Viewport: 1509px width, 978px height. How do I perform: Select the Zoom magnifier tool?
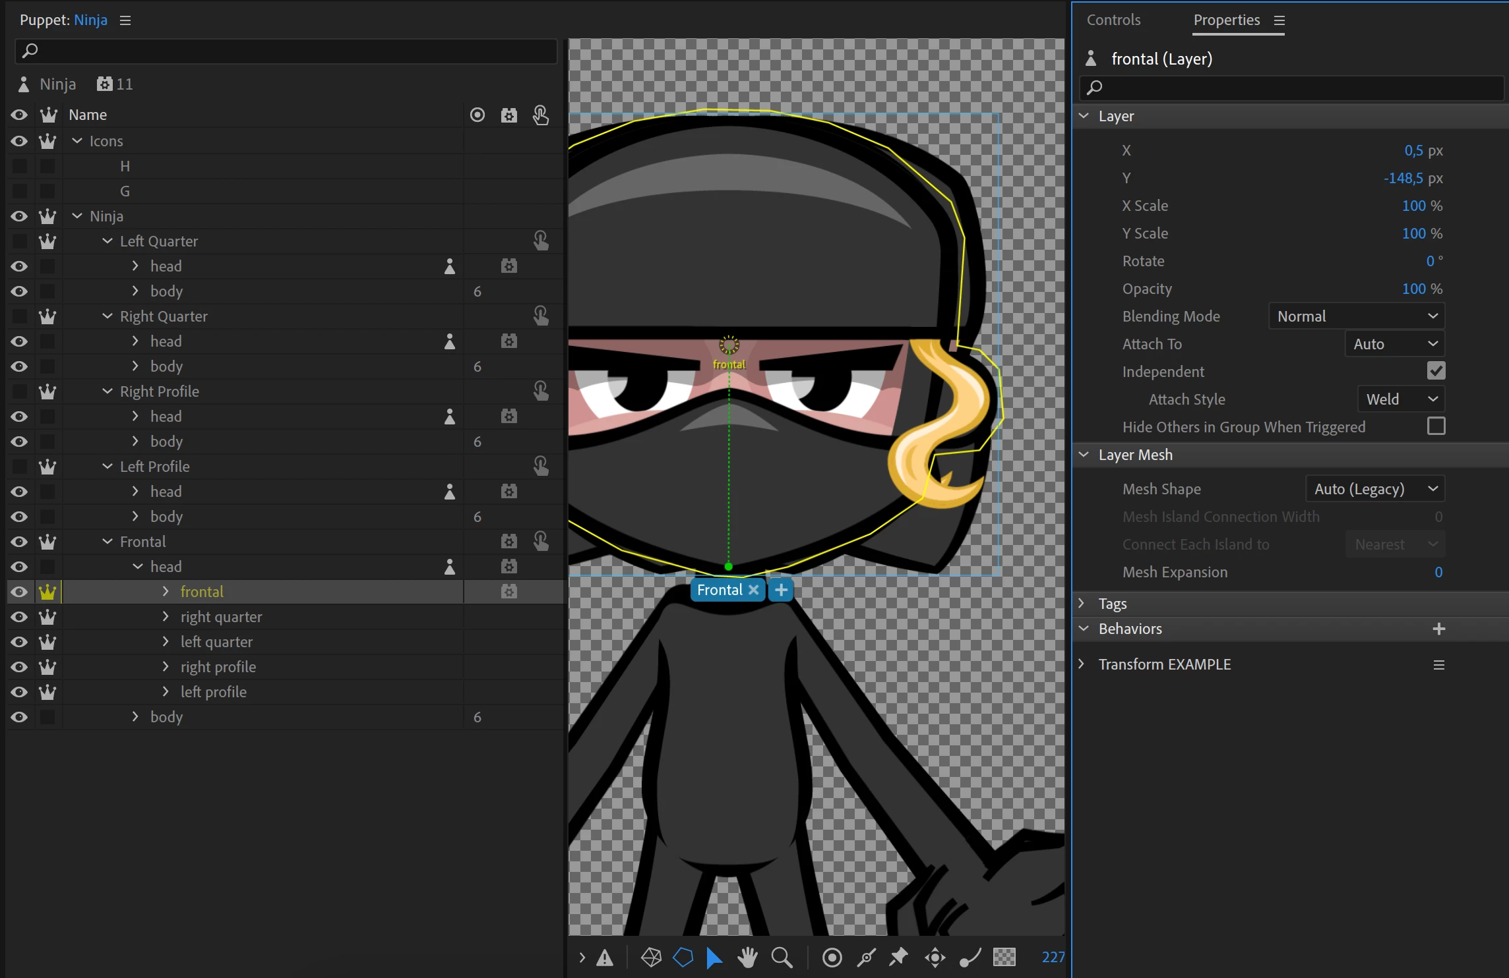pos(782,957)
